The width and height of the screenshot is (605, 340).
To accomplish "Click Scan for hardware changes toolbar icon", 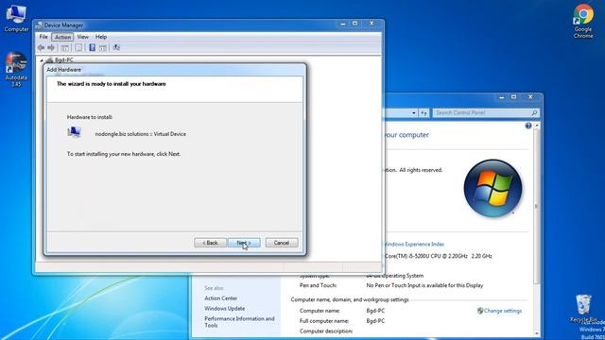I will (116, 48).
